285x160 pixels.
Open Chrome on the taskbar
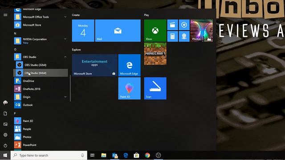click(x=147, y=155)
